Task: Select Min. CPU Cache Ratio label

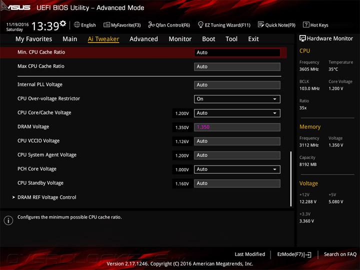Action: [41, 52]
